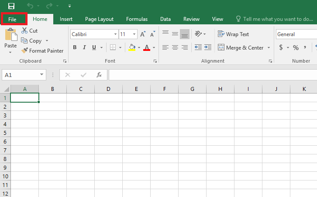The image size is (317, 197).
Task: Expand the Merge & Center dropdown arrow
Action: (269, 48)
